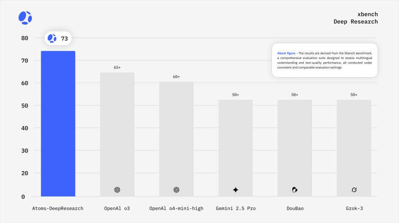Image resolution: width=399 pixels, height=223 pixels.
Task: Click the Atoms logo in top-left corner
Action: pos(25,18)
